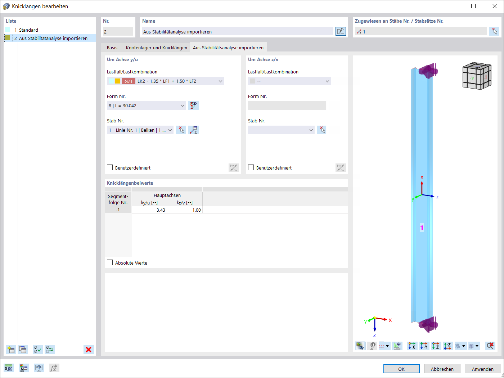Open the fx formula parameters icon
The image size is (504, 378).
[54, 368]
